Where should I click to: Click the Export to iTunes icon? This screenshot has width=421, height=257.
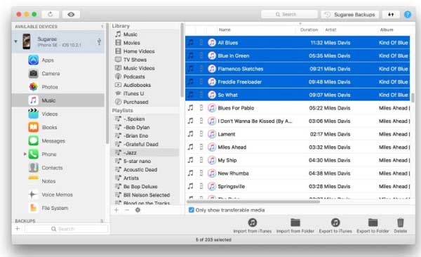(x=335, y=223)
